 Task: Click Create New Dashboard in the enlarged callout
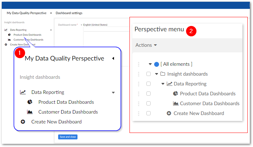(56, 122)
